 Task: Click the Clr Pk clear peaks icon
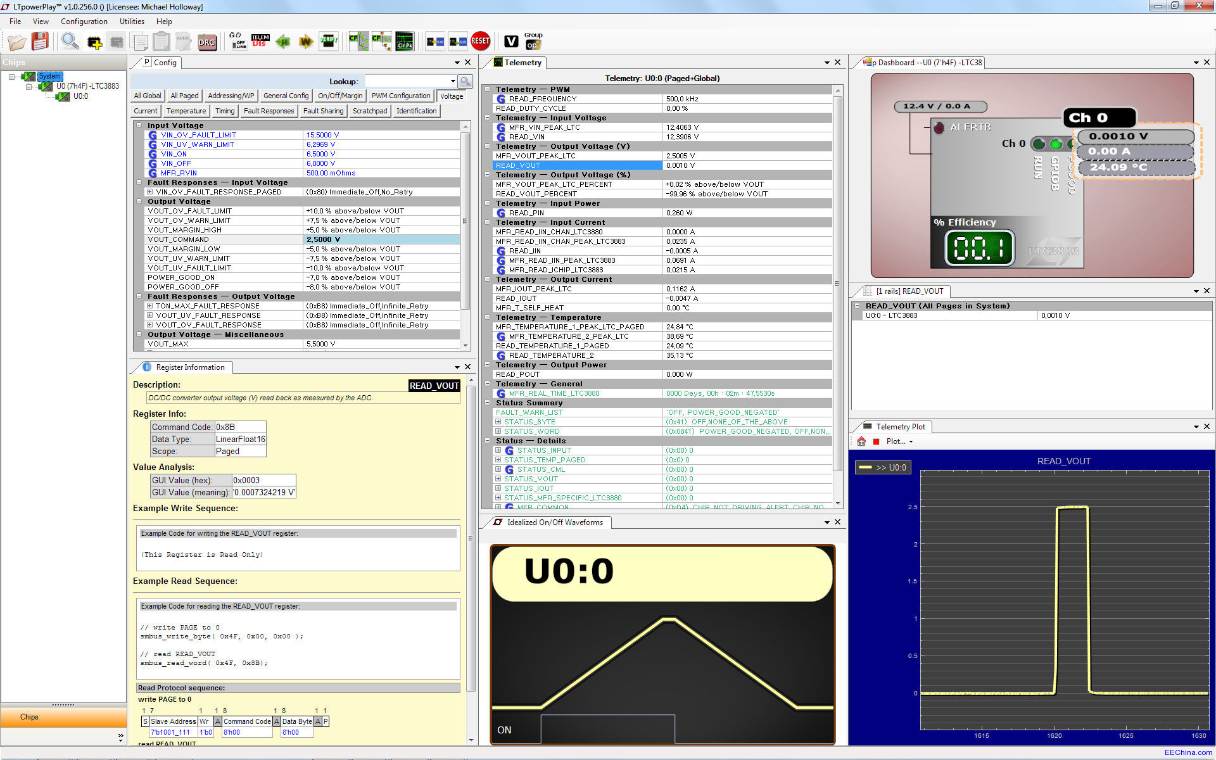pyautogui.click(x=404, y=42)
